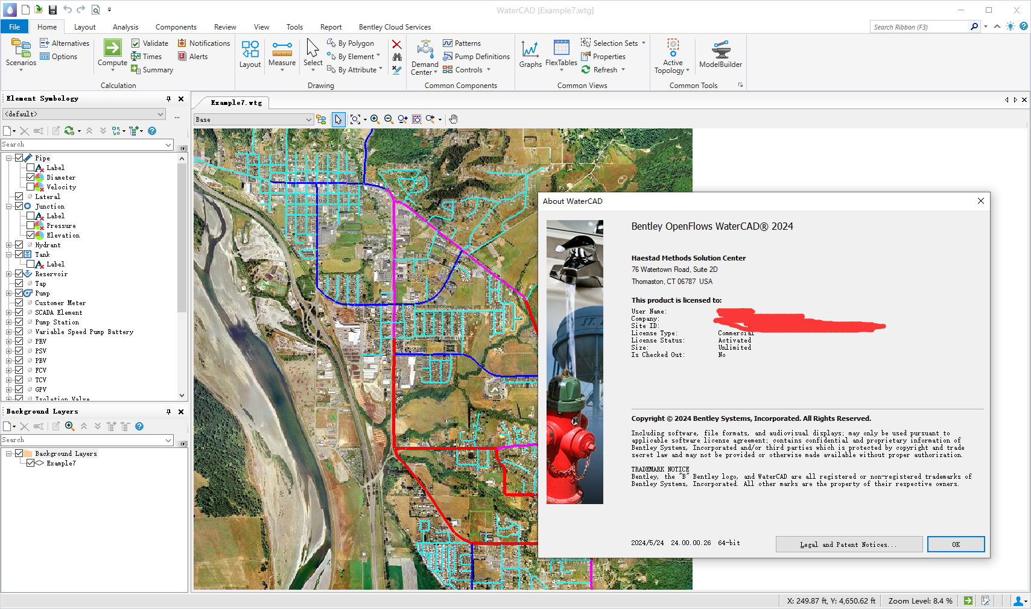The image size is (1031, 609).
Task: Open Legal and Patent Notices
Action: point(849,544)
